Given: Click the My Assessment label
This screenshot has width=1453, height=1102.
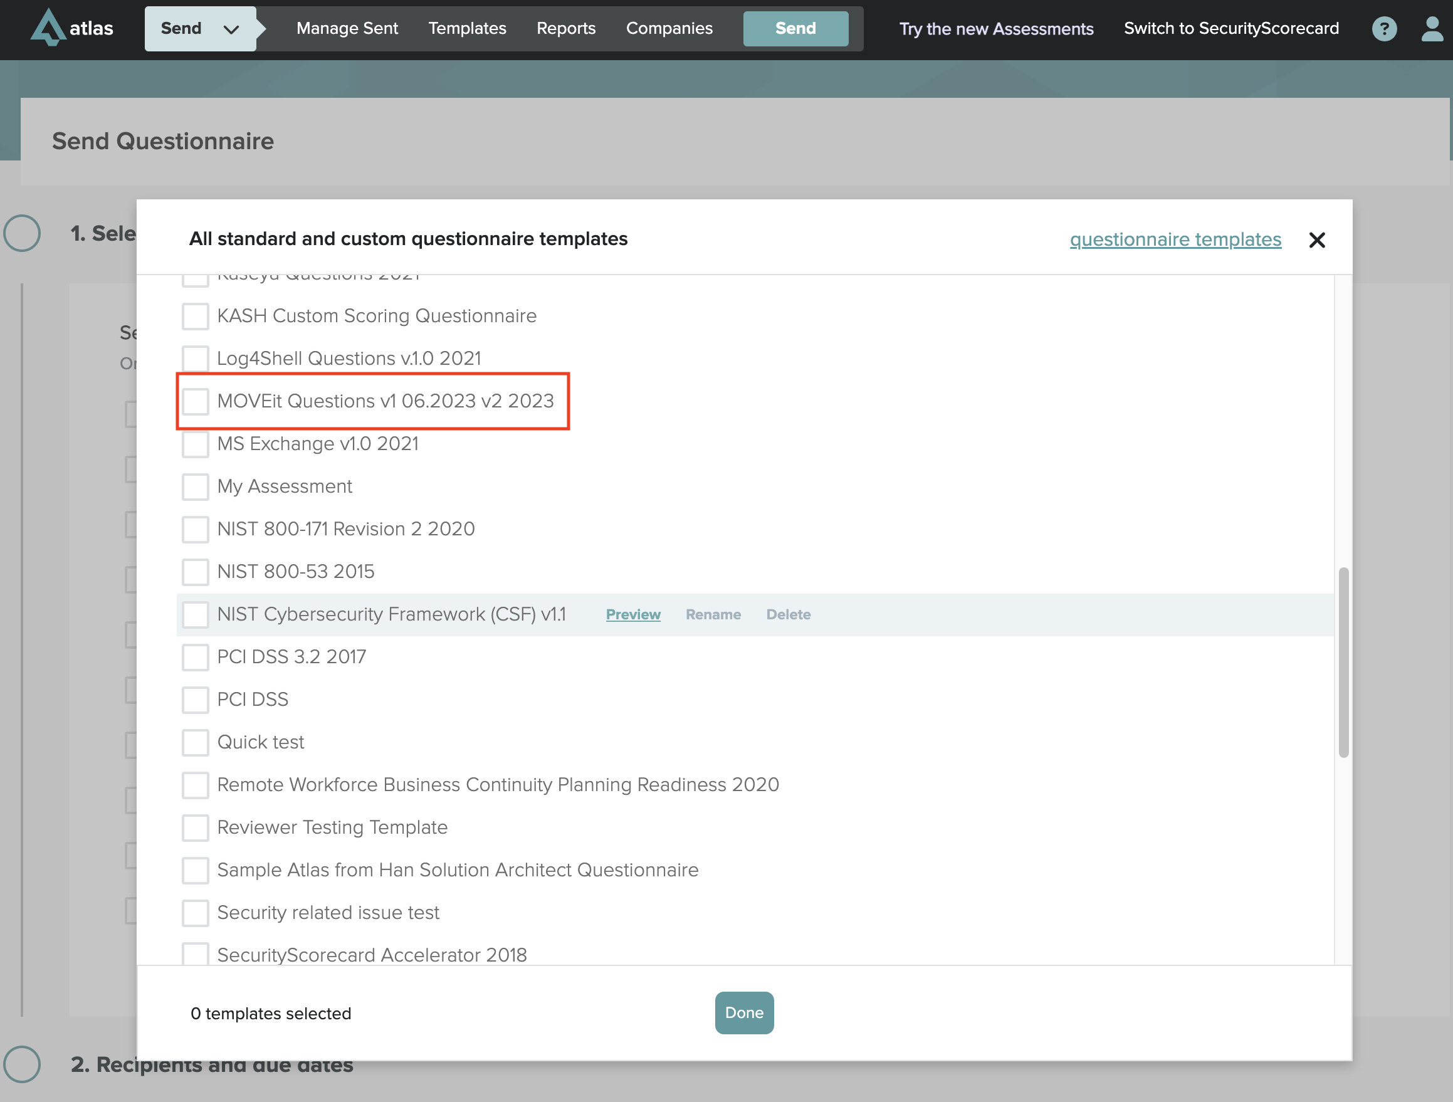Looking at the screenshot, I should pyautogui.click(x=285, y=486).
